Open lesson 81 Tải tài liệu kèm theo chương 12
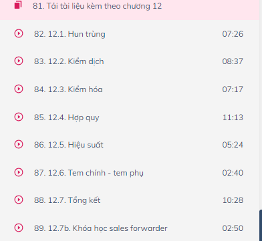Viewport: 262px width, 241px height. pos(97,6)
